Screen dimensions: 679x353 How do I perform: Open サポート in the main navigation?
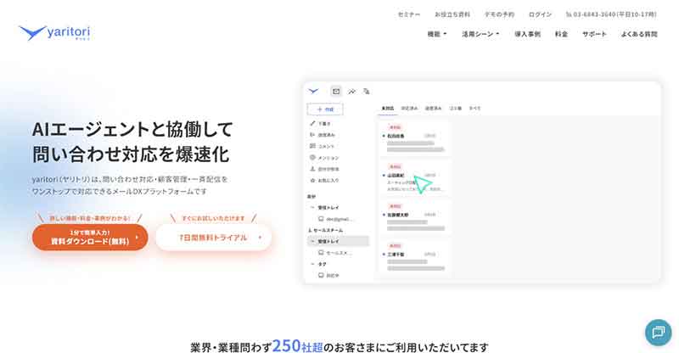[x=594, y=34]
